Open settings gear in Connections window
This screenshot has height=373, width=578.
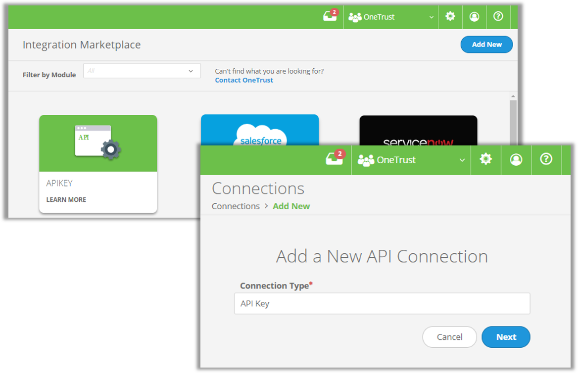[486, 159]
